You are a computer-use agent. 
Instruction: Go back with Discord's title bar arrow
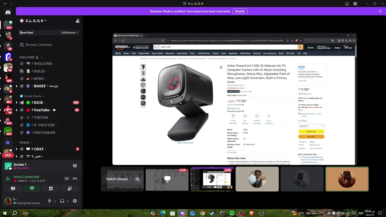tap(5, 4)
